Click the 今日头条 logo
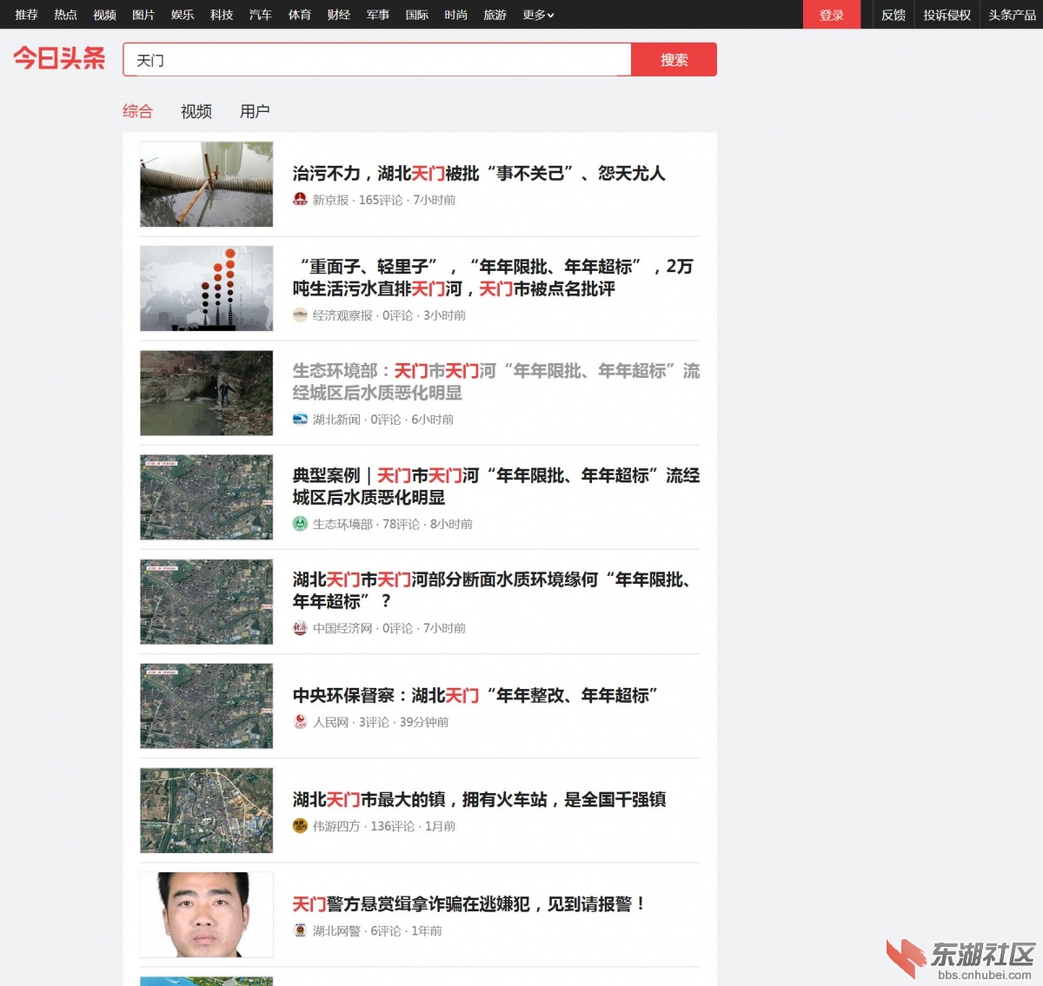This screenshot has width=1043, height=986. pos(59,58)
